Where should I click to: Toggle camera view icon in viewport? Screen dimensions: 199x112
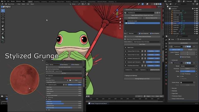(x=120, y=25)
